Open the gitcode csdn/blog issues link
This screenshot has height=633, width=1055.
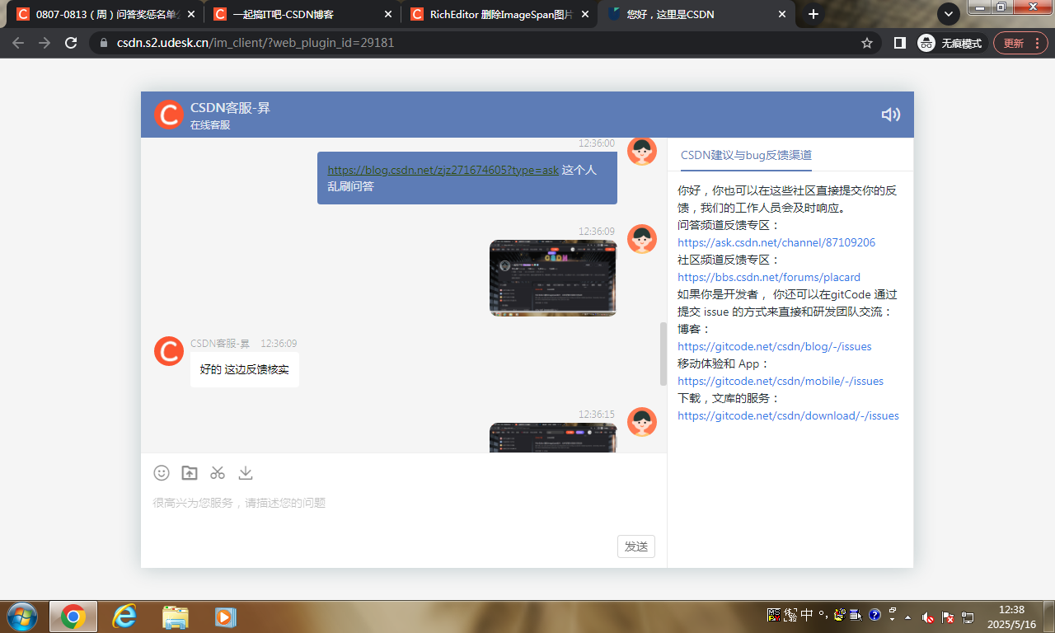click(775, 346)
